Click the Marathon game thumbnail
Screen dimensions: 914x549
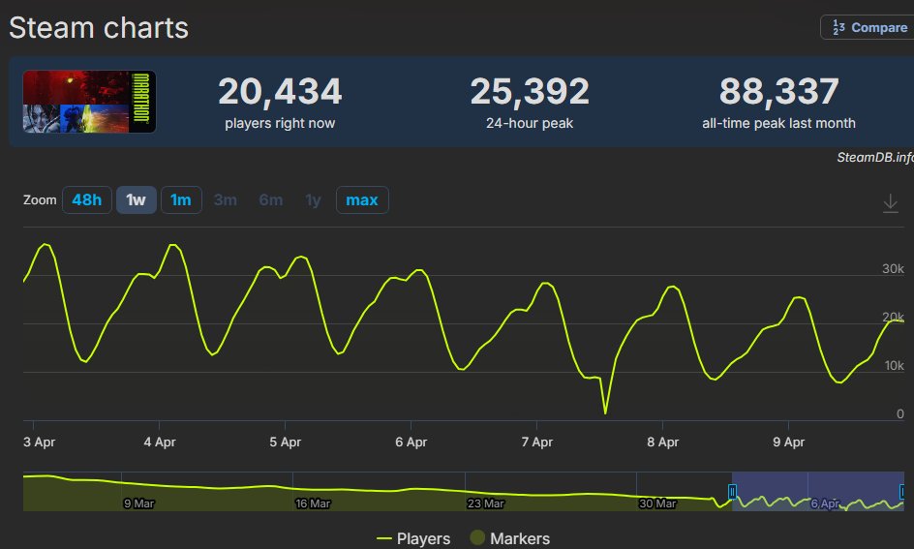coord(89,102)
